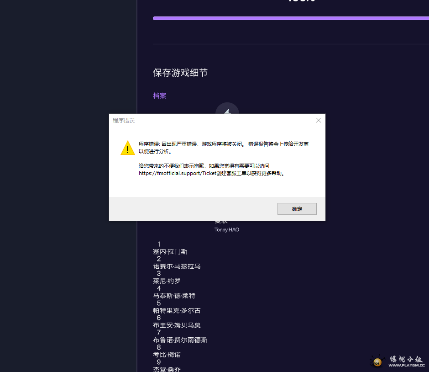This screenshot has width=429, height=372.
Task: Select player 莱尼·约罗
Action: (x=167, y=281)
